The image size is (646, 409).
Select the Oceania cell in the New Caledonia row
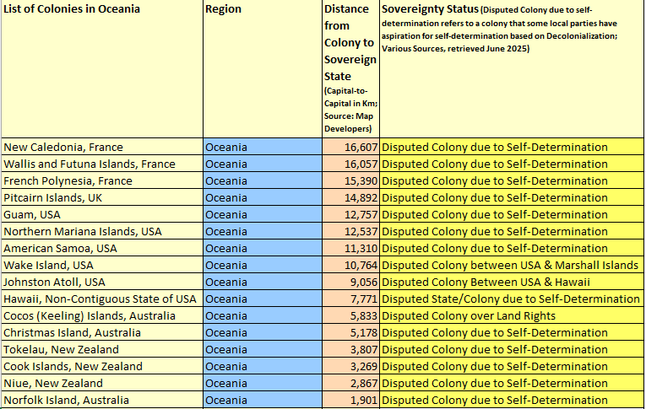click(263, 147)
